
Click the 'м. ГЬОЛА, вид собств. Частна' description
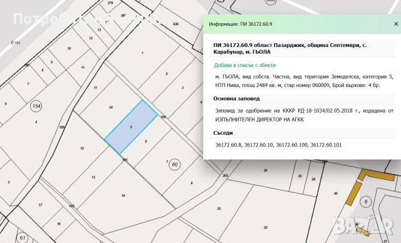pos(304,81)
